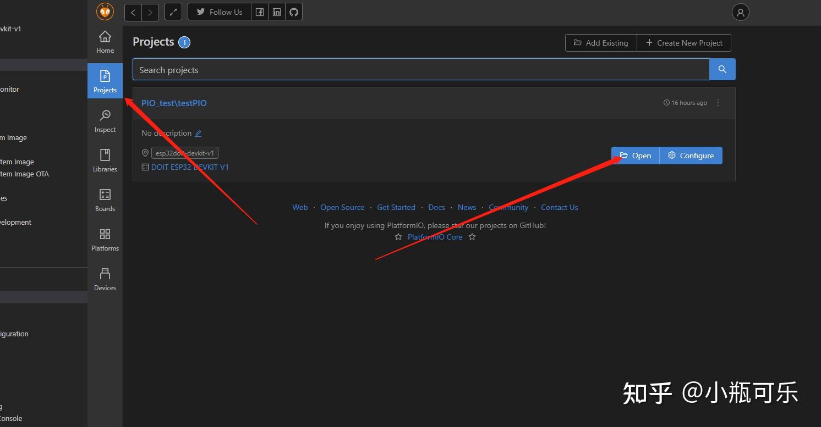Click the PlatformIO mascot logo

click(105, 11)
